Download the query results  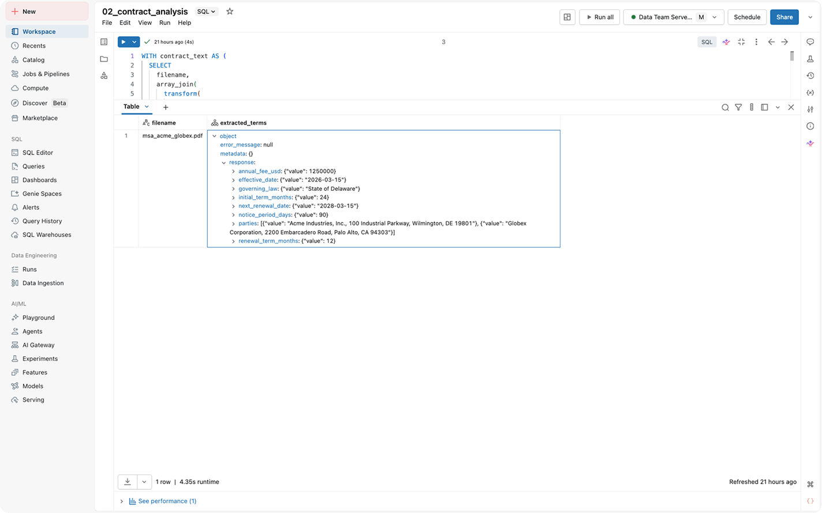[x=128, y=482]
